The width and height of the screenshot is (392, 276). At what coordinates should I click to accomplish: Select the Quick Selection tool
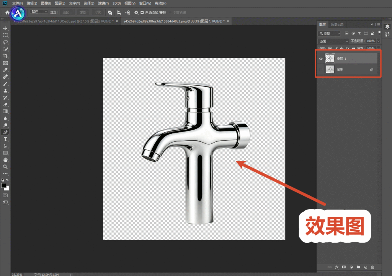[5, 49]
